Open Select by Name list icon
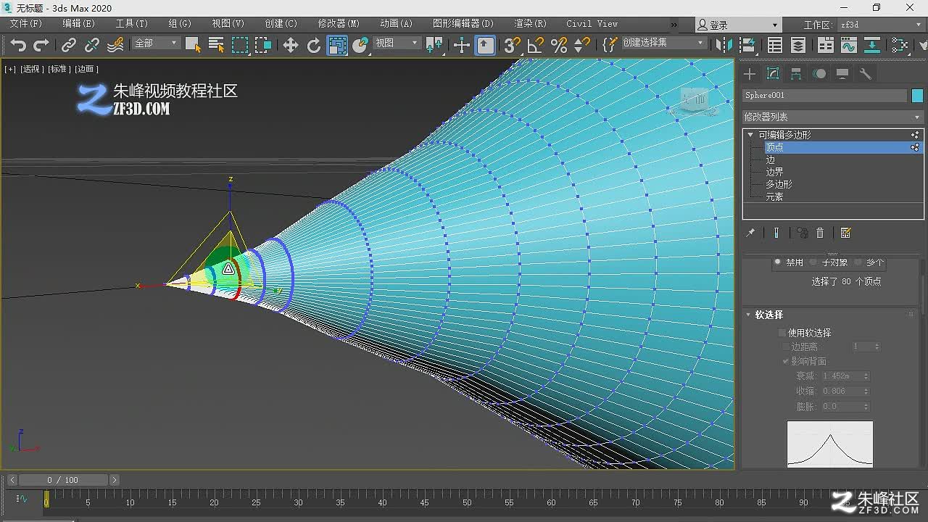 (x=216, y=45)
